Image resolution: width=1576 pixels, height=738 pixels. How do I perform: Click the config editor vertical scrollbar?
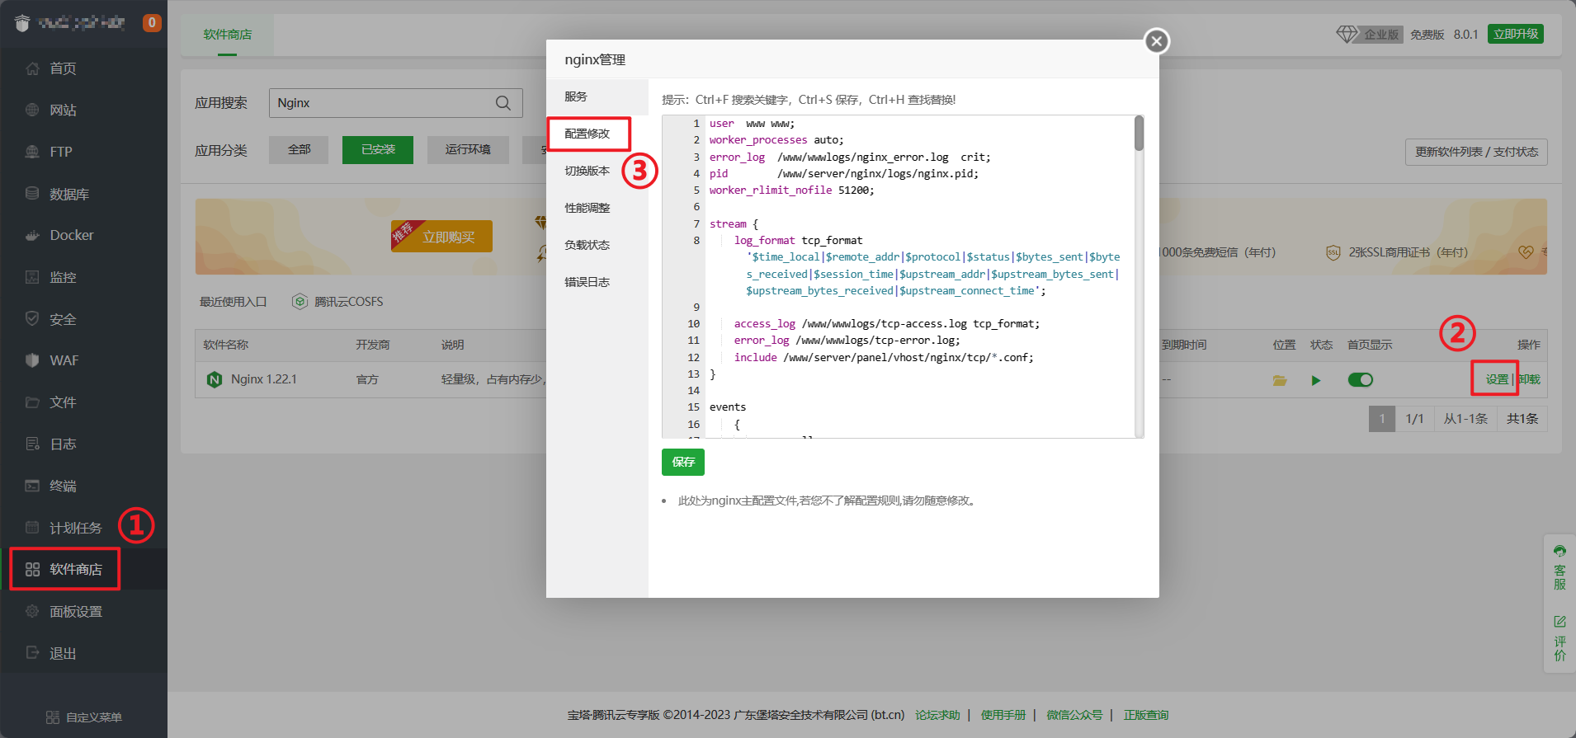click(x=1139, y=276)
